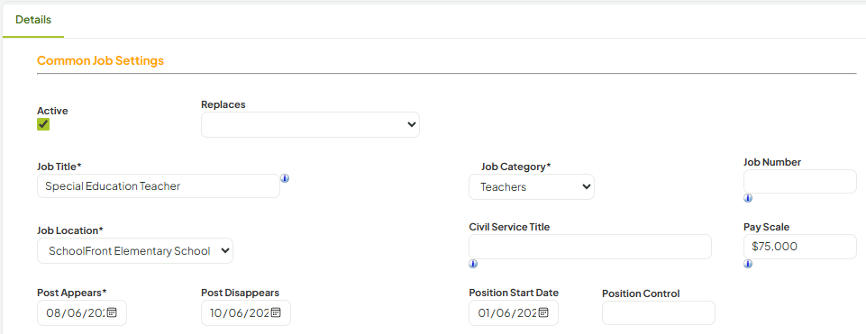Viewport: 866px width, 334px height.
Task: Click the Active label text
Action: pyautogui.click(x=52, y=111)
